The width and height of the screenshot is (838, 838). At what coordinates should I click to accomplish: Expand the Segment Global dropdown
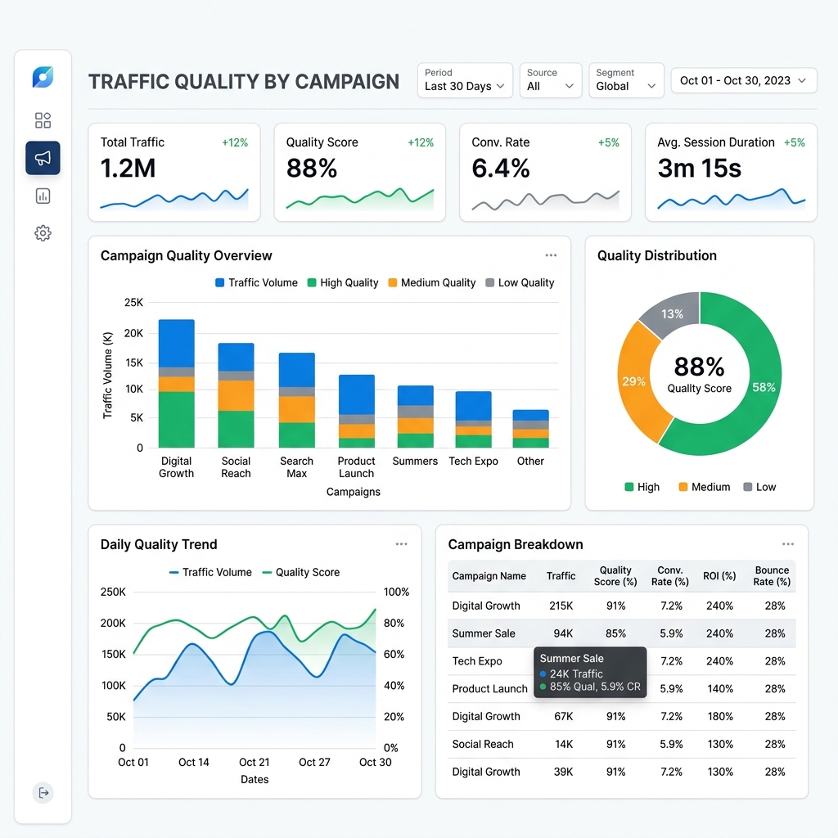626,80
